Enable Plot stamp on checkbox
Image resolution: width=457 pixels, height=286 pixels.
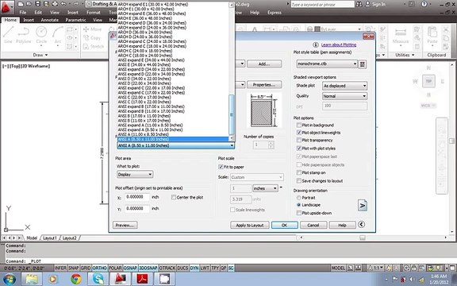299,172
